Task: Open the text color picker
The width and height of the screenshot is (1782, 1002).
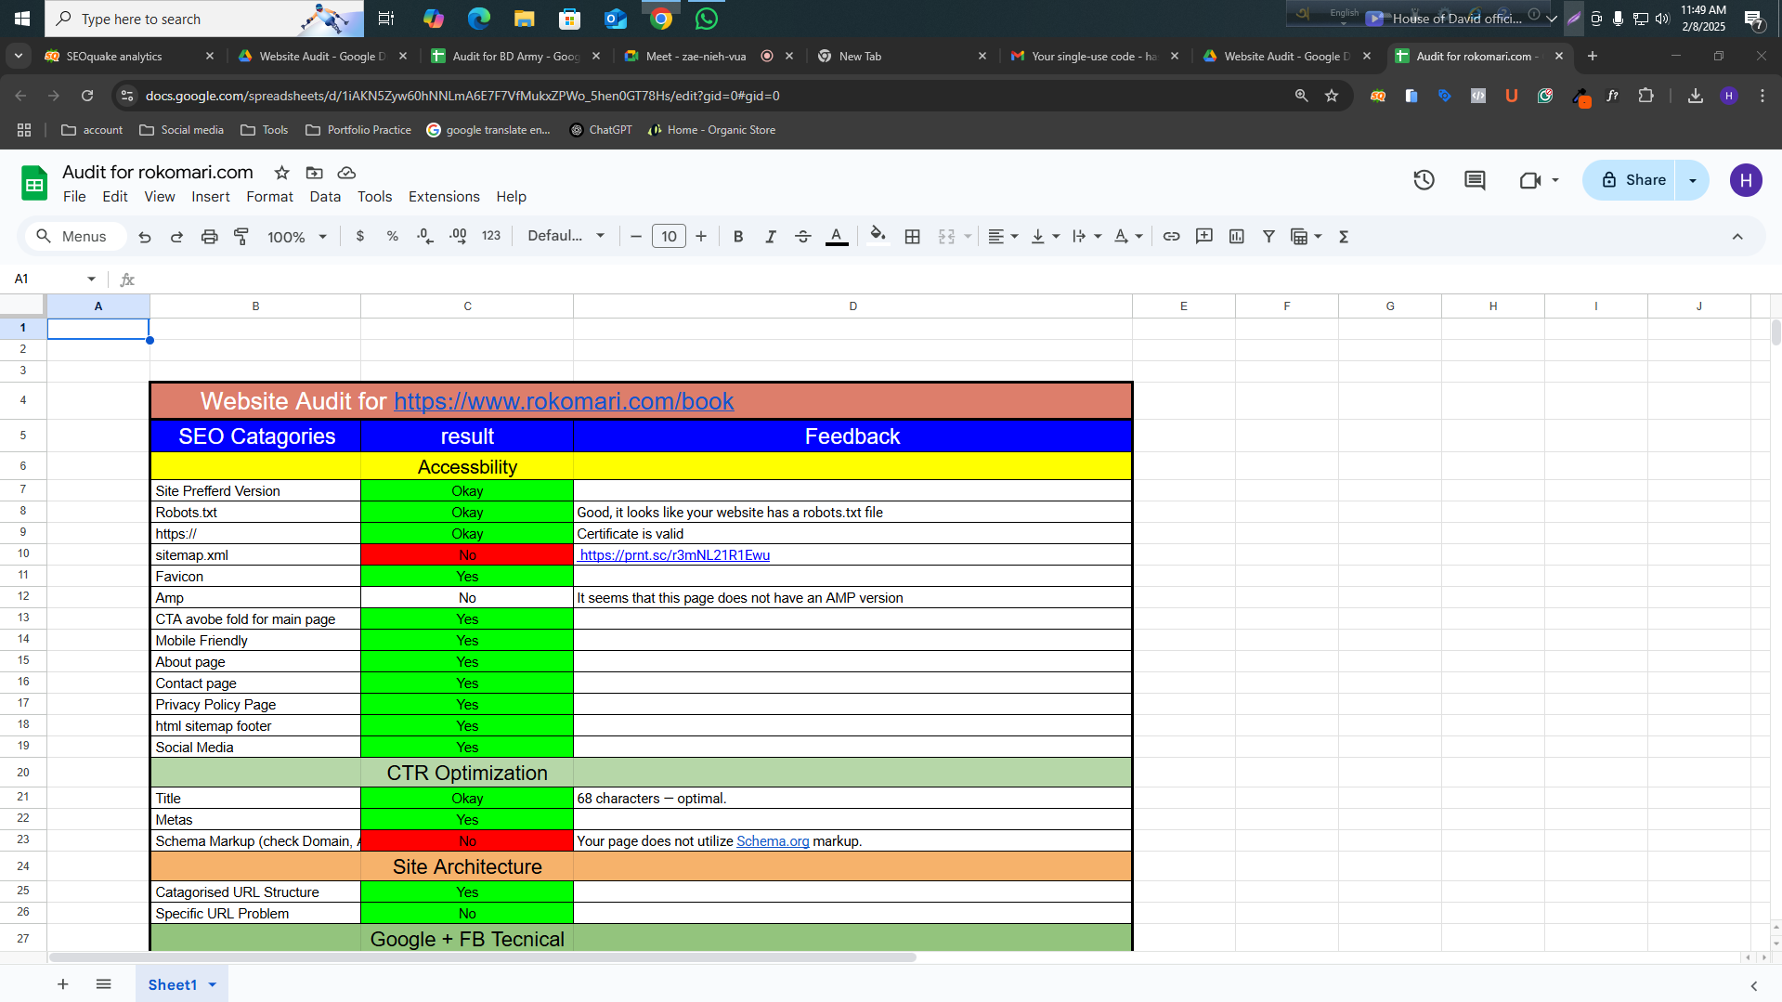Action: pos(837,236)
